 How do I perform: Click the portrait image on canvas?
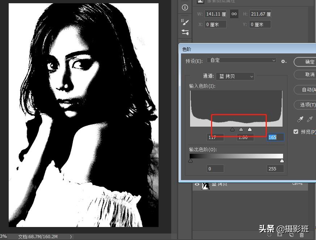(83, 115)
